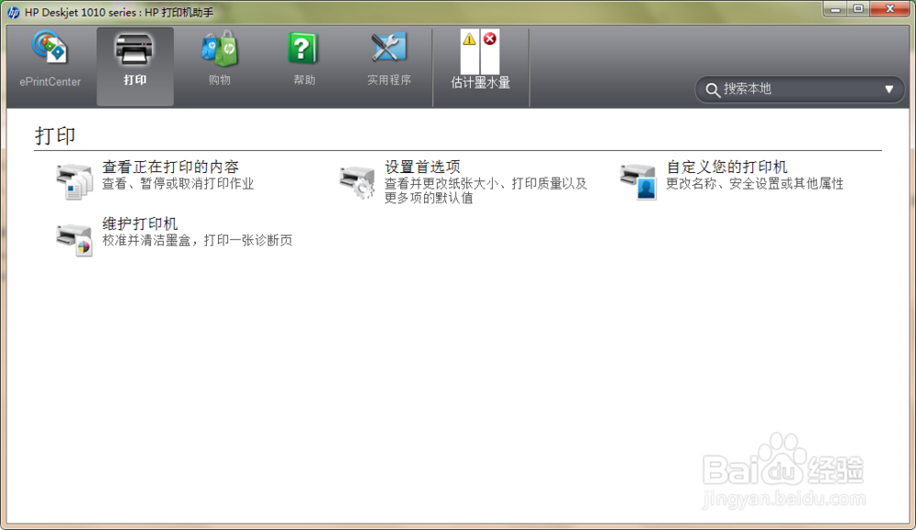Click text 查看并更改纸张大小、打印质量以及
Image resolution: width=916 pixels, height=530 pixels.
[x=485, y=184]
